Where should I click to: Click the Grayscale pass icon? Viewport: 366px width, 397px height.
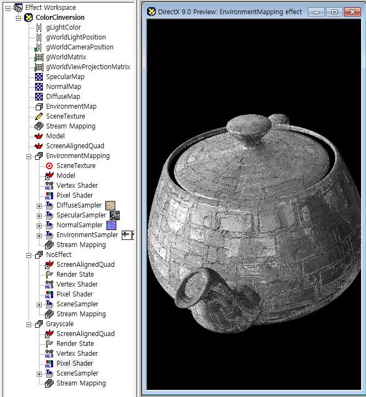39,324
